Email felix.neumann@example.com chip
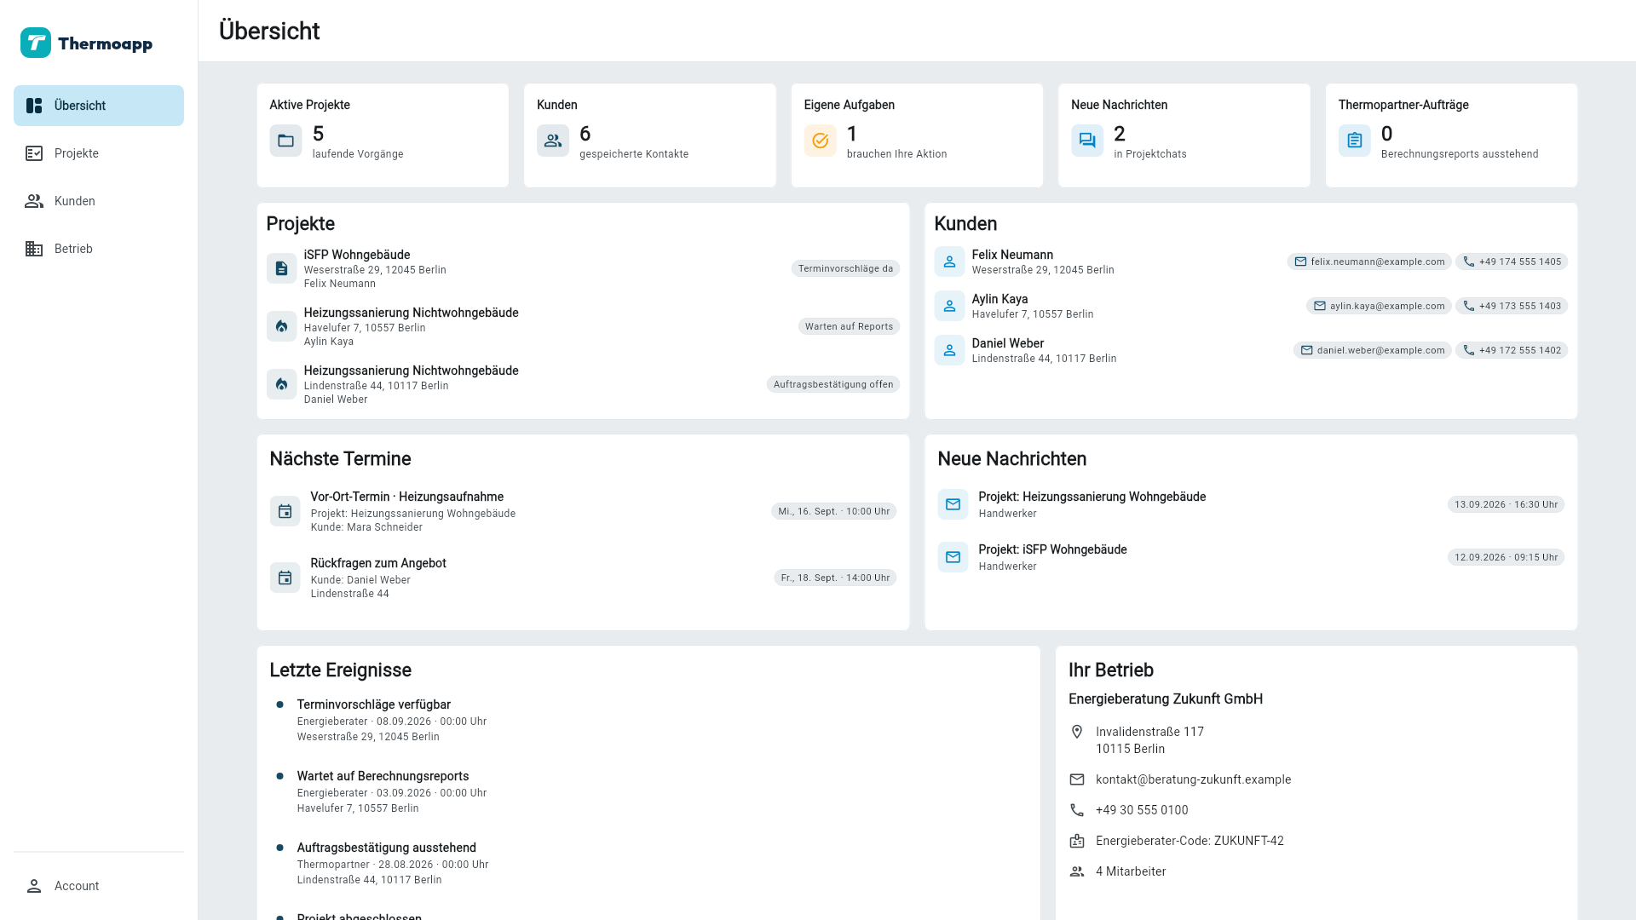The width and height of the screenshot is (1636, 920). tap(1369, 262)
